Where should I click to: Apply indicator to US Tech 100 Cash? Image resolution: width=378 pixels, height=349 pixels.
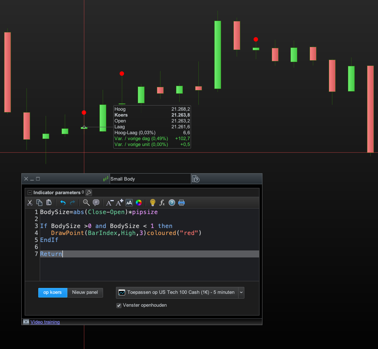(x=177, y=292)
